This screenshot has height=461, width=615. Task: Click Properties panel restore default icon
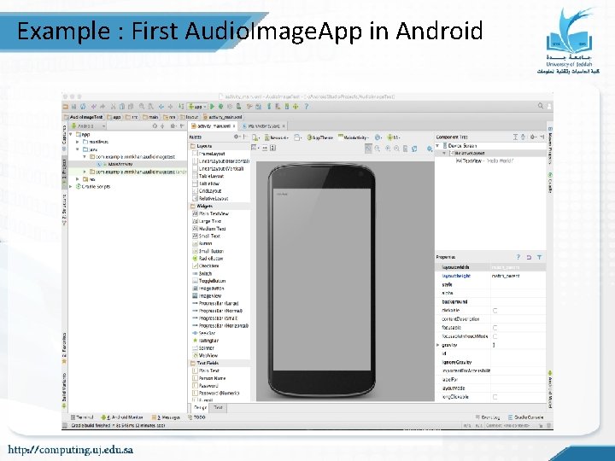(x=529, y=257)
